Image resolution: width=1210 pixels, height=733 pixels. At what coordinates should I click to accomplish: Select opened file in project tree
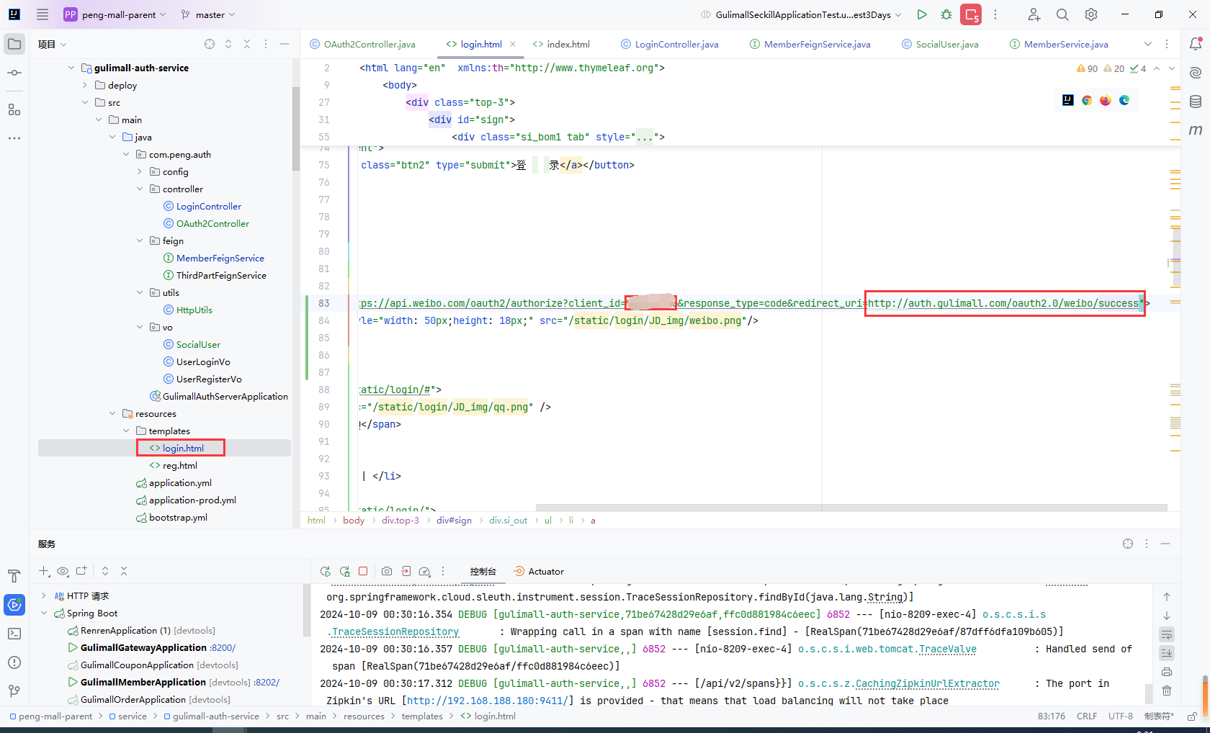click(210, 44)
